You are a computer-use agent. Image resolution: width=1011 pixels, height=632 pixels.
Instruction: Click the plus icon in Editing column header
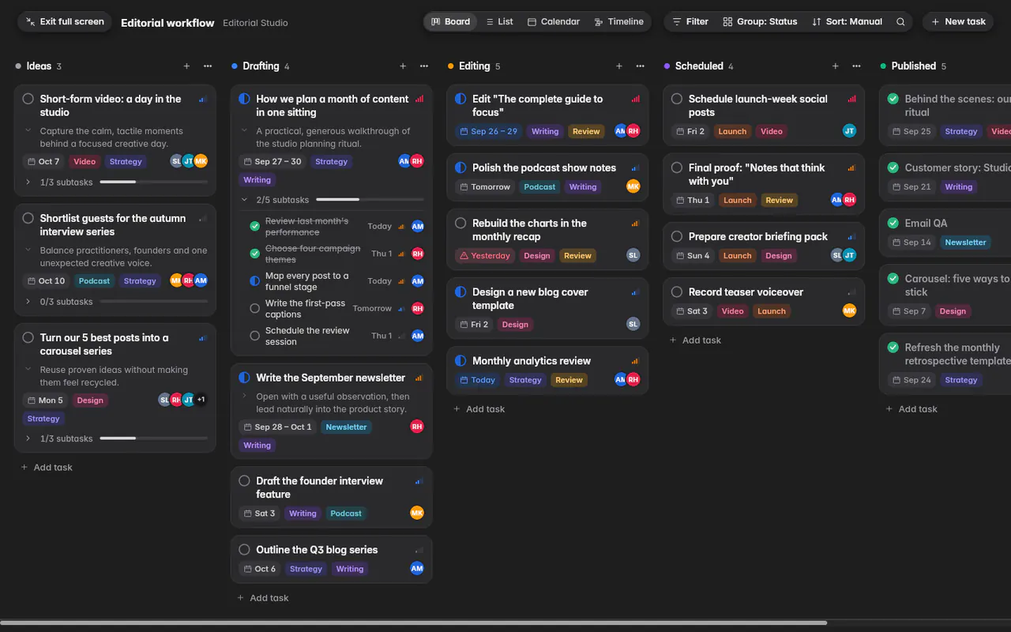619,66
